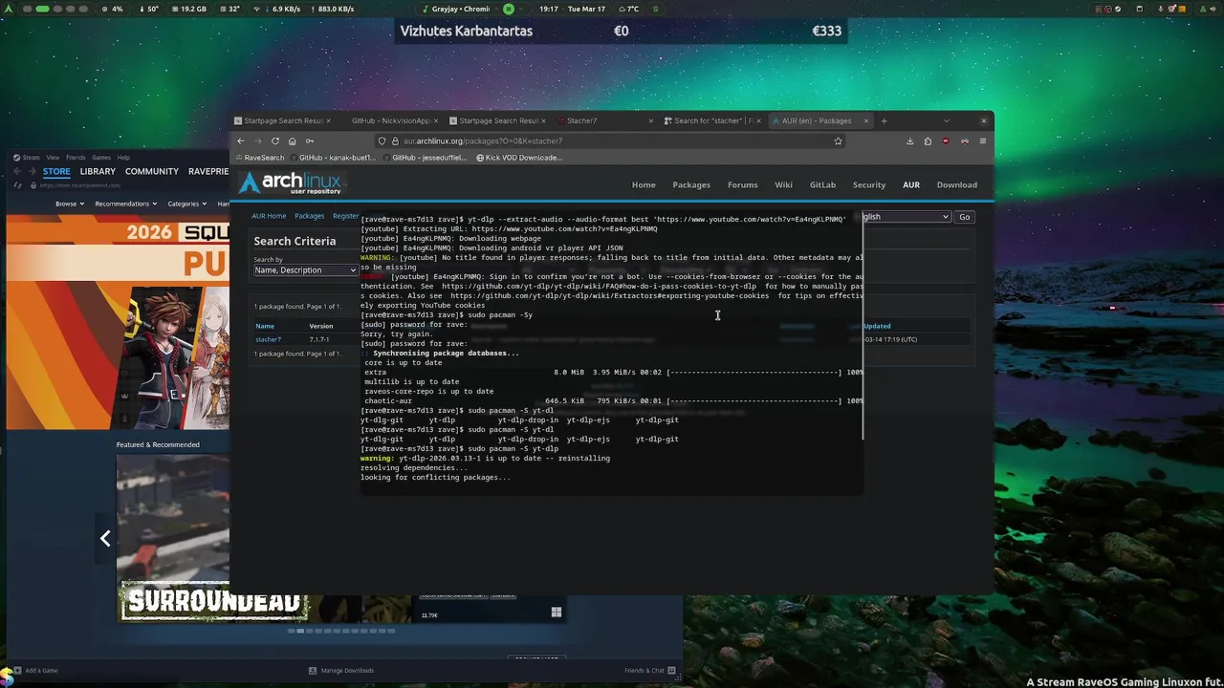
Task: Open the Home link on Arch Linux navbar
Action: click(644, 184)
